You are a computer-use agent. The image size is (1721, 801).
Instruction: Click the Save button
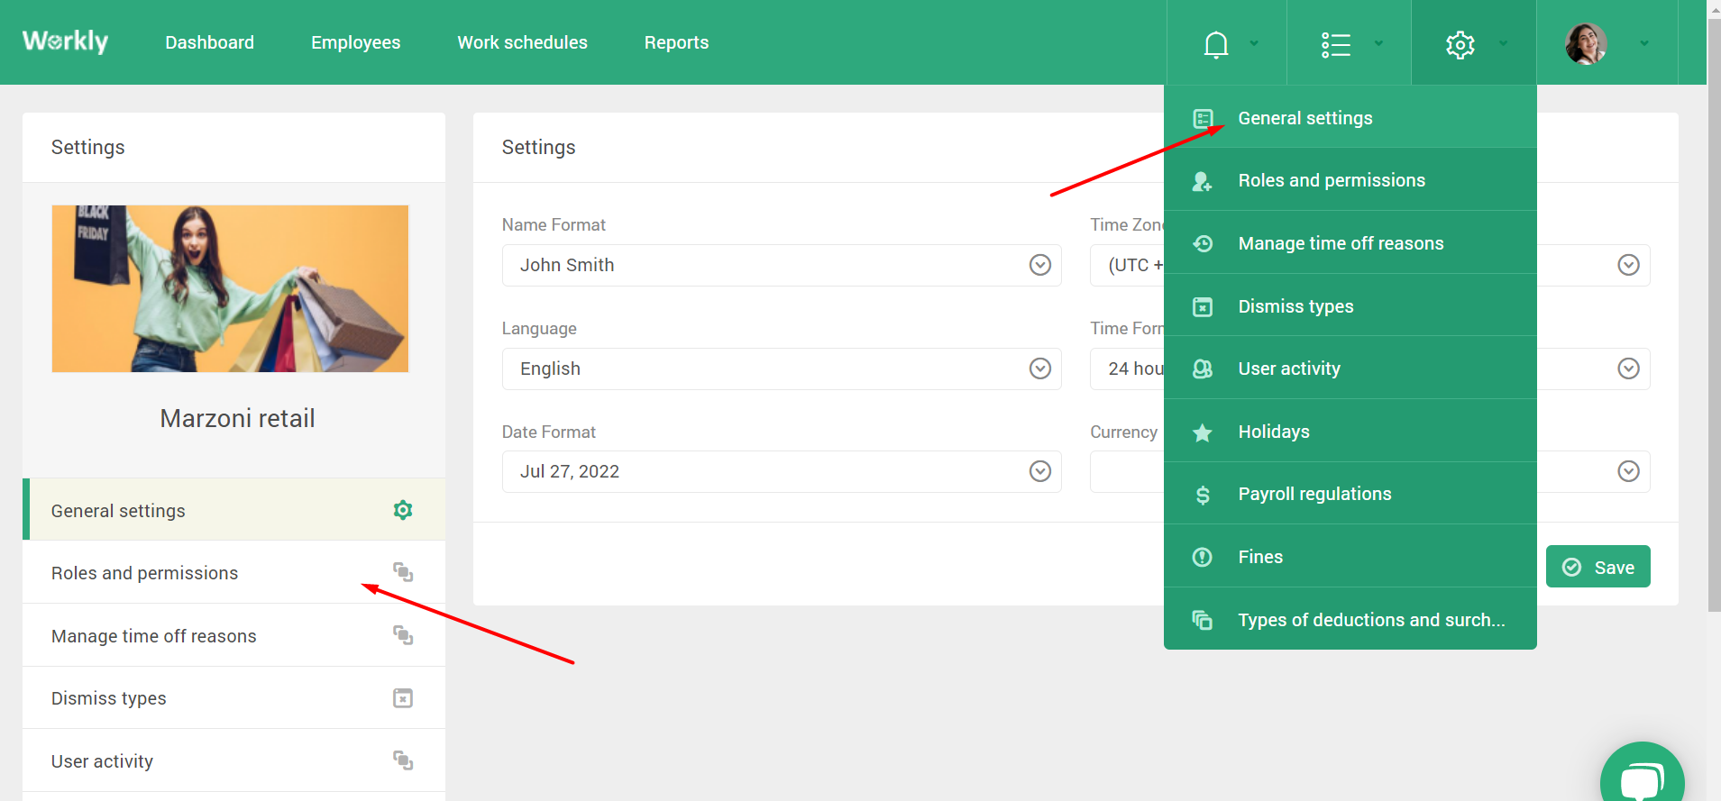pyautogui.click(x=1597, y=567)
